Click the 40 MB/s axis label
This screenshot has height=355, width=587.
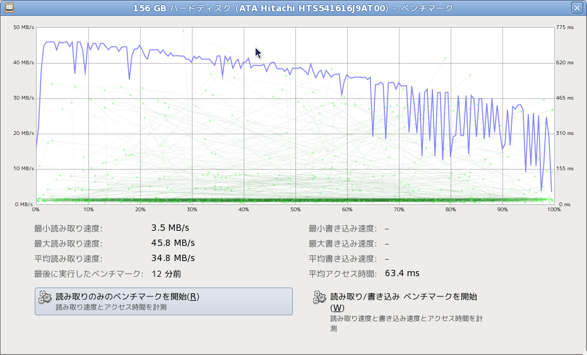coord(23,62)
